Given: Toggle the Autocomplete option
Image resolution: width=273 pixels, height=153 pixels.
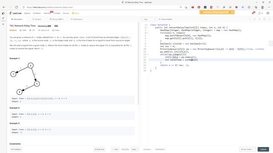Looking at the screenshot, I should [166, 19].
